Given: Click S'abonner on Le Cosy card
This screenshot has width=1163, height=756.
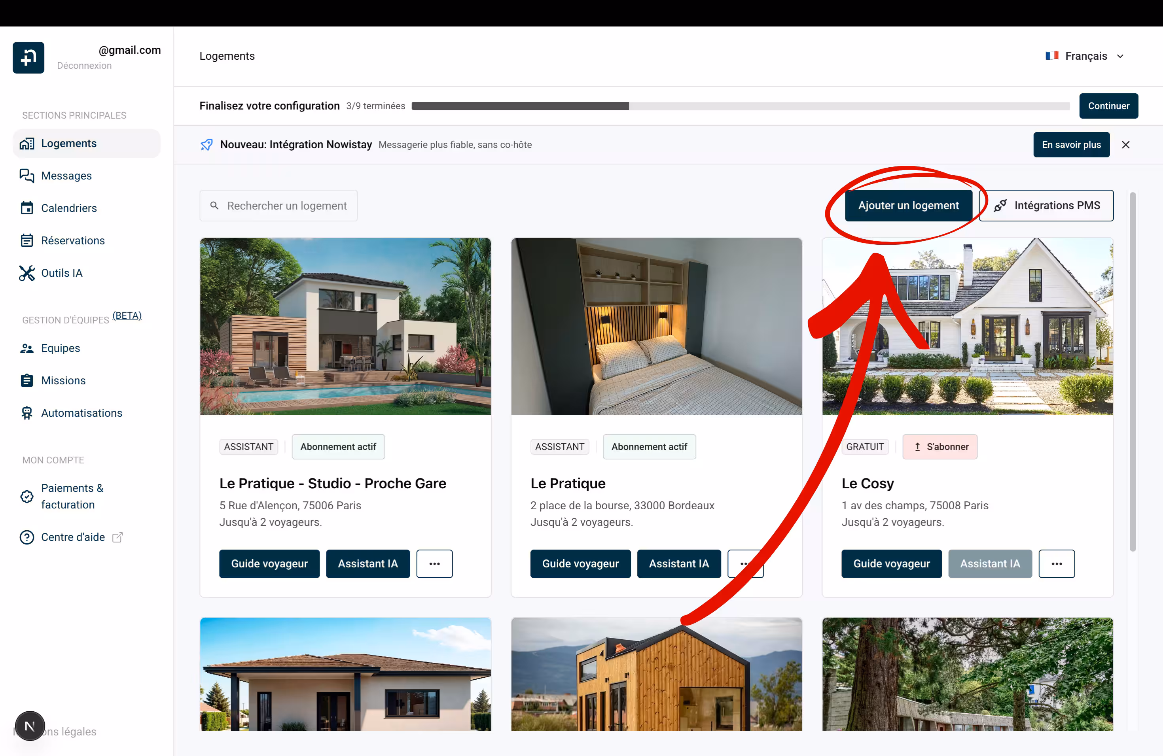Looking at the screenshot, I should 939,447.
